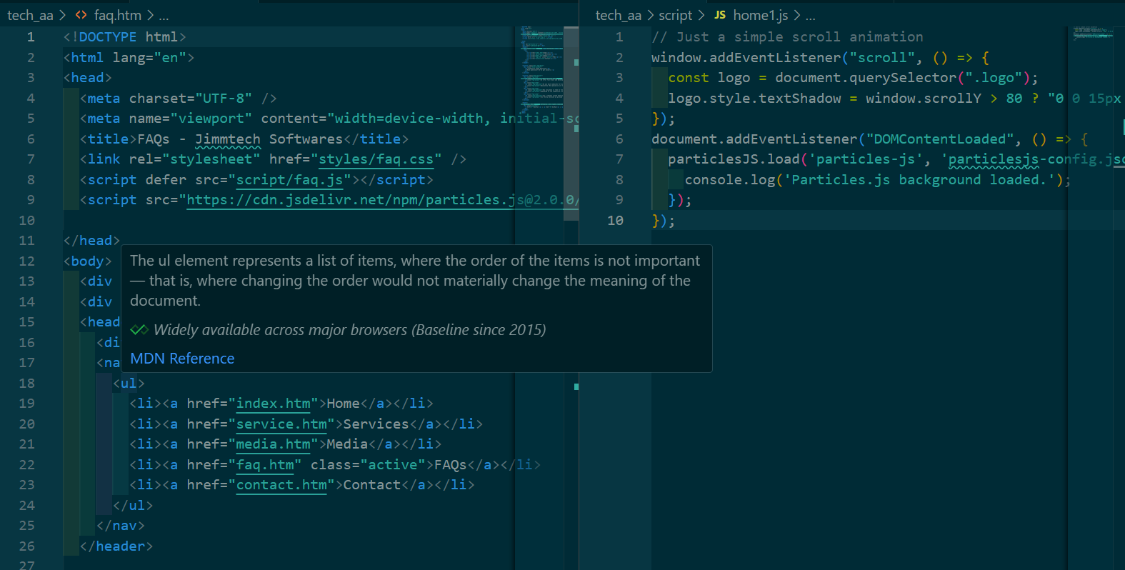
Task: Open the styles/faq.css link on line 7
Action: pyautogui.click(x=376, y=159)
